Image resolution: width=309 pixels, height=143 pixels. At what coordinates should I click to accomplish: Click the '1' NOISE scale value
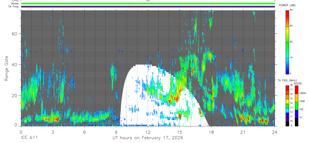point(300,126)
